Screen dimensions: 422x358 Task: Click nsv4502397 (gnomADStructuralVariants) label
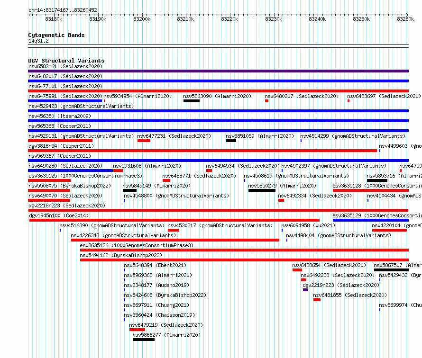point(334,166)
